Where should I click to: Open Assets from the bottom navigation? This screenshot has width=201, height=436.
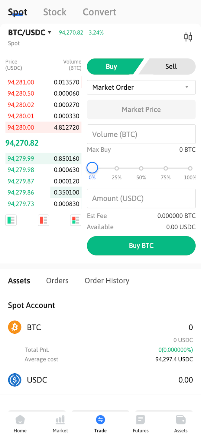pyautogui.click(x=181, y=423)
